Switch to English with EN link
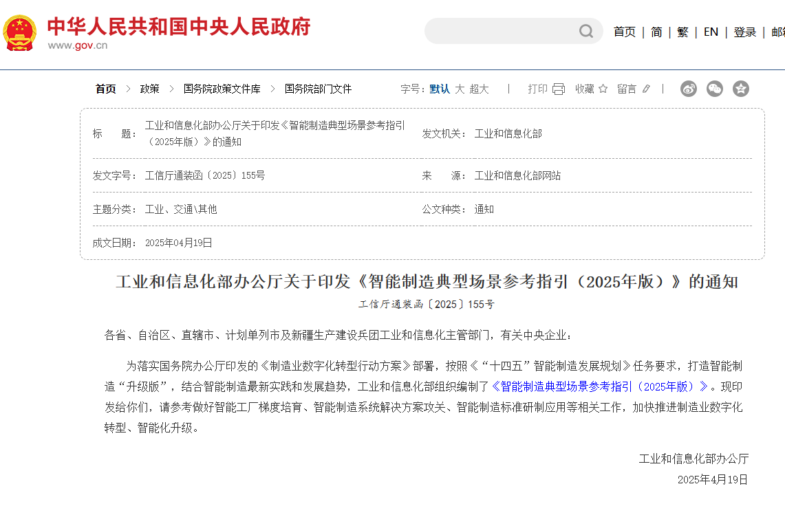This screenshot has width=785, height=526. (711, 32)
